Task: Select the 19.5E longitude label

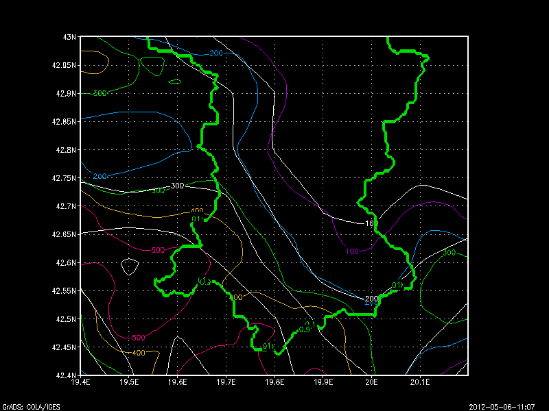Action: [129, 382]
